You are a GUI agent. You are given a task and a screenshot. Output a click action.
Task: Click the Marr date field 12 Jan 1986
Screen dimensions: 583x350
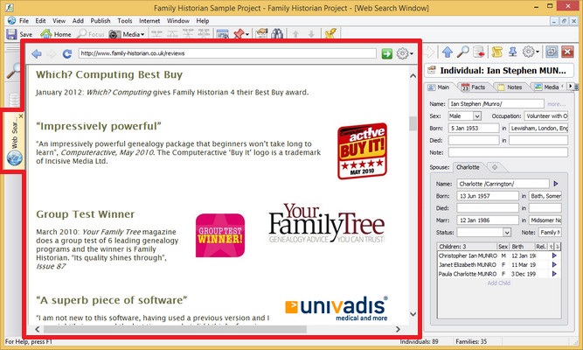[488, 220]
